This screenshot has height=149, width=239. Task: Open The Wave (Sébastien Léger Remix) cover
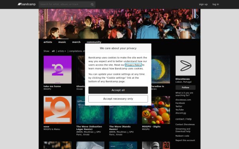pos(90,115)
